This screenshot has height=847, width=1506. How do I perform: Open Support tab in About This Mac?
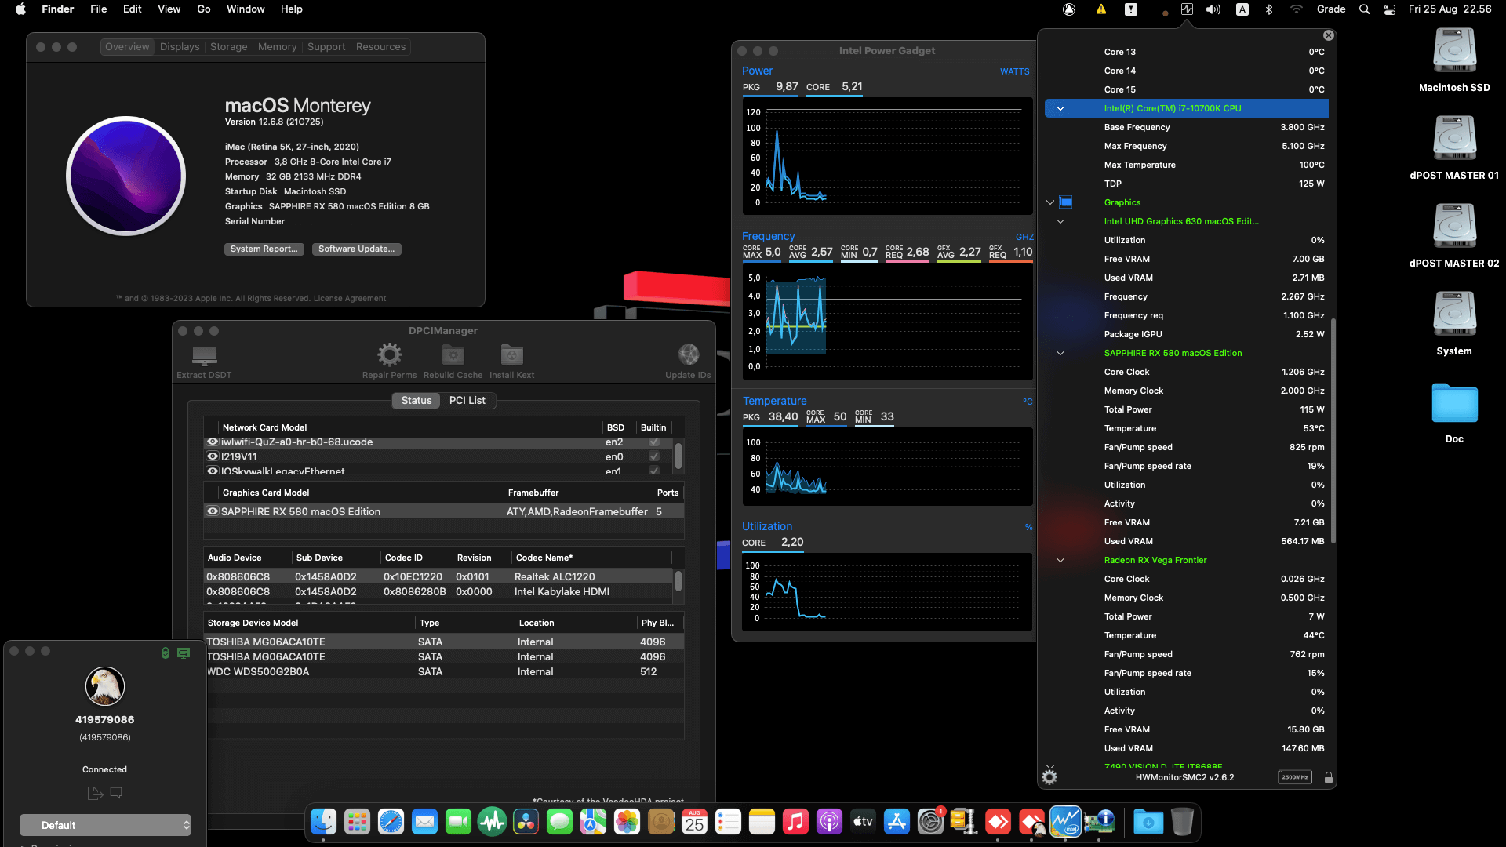coord(326,47)
